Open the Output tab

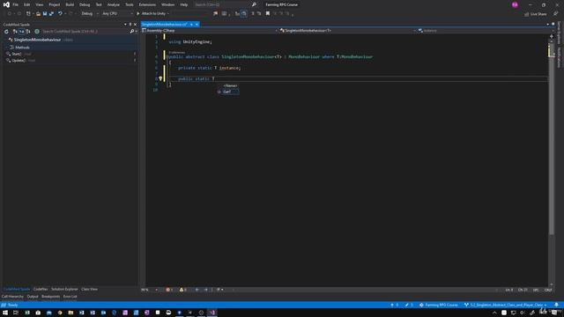(x=33, y=297)
